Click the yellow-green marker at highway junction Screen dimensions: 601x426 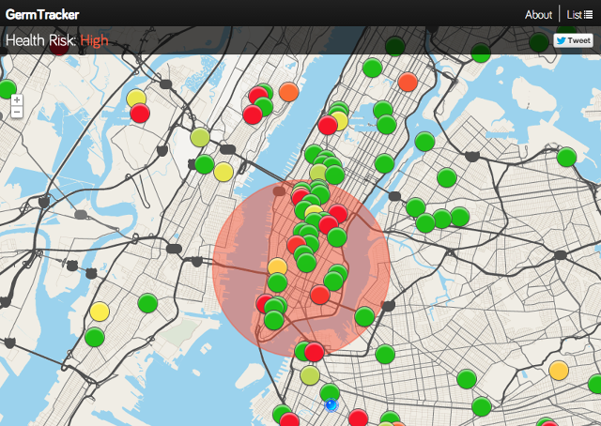(200, 137)
